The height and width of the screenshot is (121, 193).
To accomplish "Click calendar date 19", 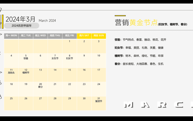I will (x=26, y=84).
